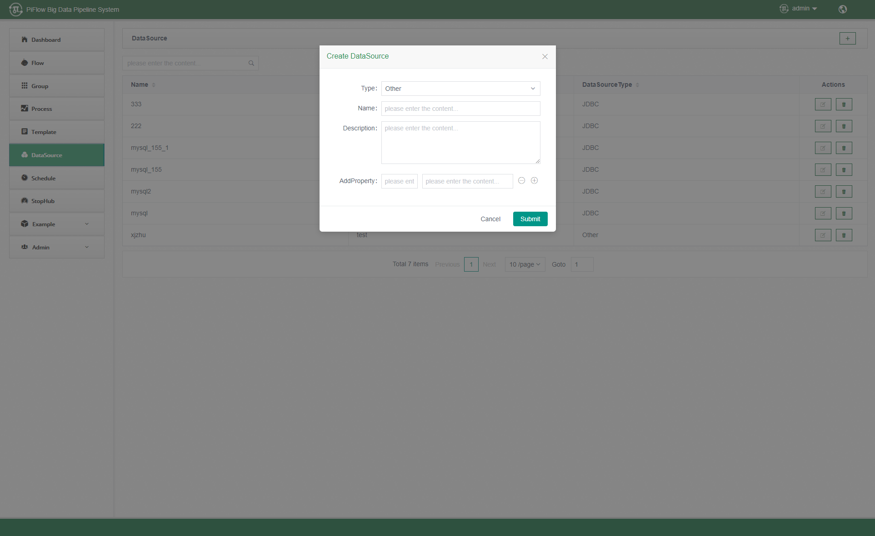
Task: Click the Name input field in dialog
Action: (x=460, y=108)
